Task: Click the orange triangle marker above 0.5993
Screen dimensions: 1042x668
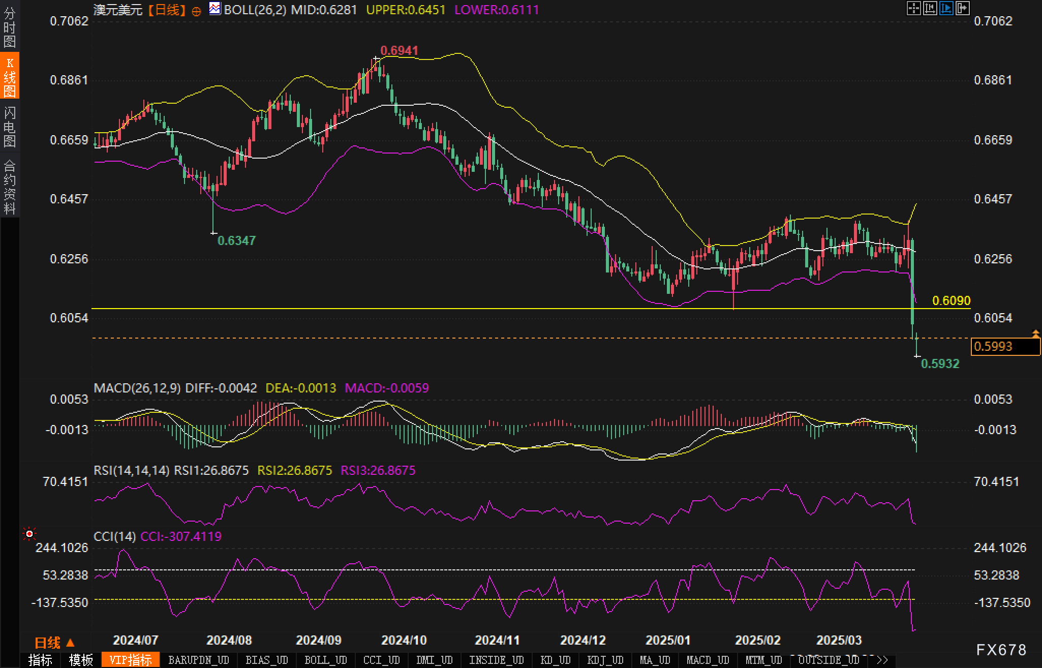Action: (1035, 333)
